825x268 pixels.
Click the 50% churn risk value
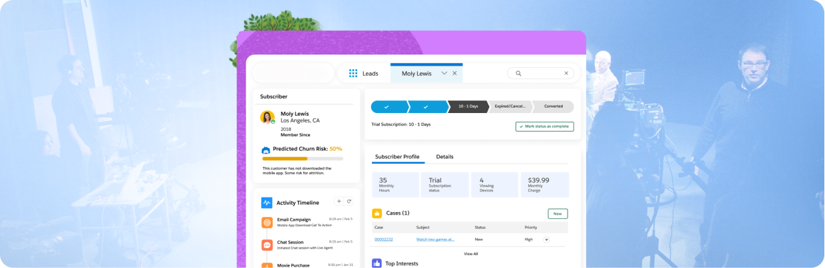point(335,149)
